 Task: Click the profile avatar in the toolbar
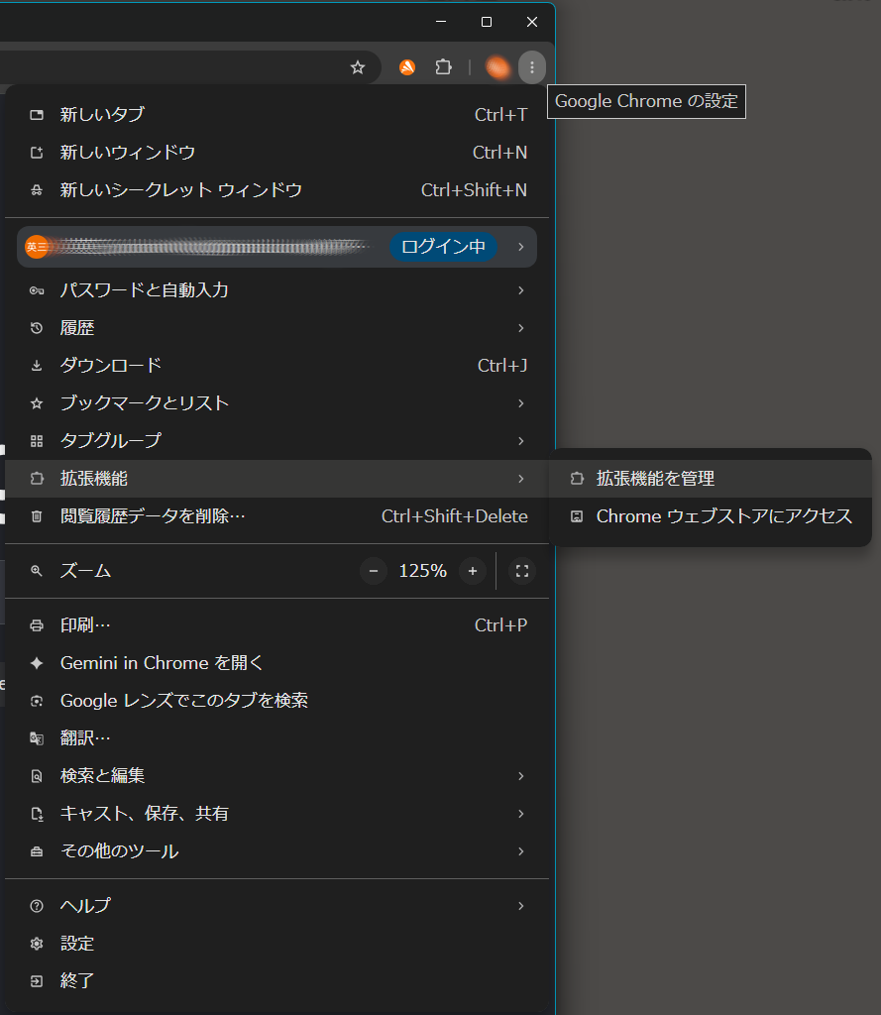[x=497, y=67]
